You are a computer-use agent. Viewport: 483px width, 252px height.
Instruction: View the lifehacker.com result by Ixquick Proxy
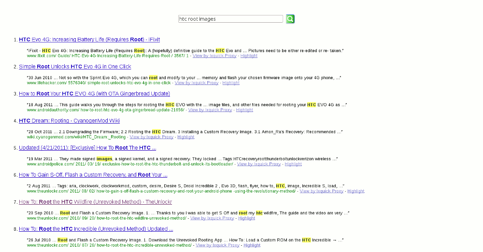click(197, 83)
